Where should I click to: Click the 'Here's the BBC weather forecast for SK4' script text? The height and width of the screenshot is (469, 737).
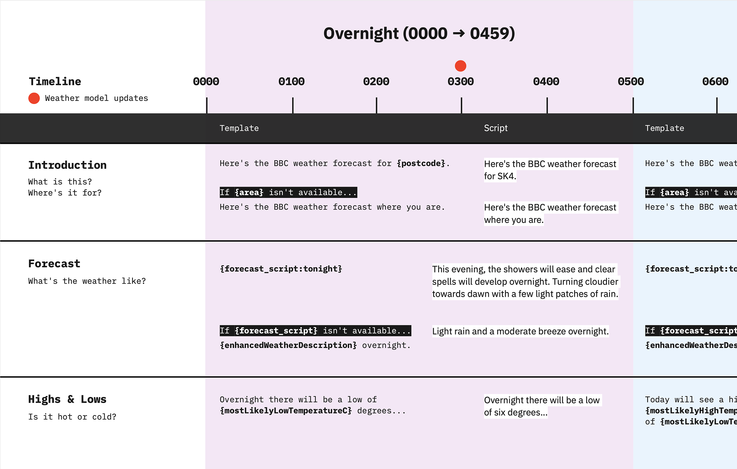(550, 170)
